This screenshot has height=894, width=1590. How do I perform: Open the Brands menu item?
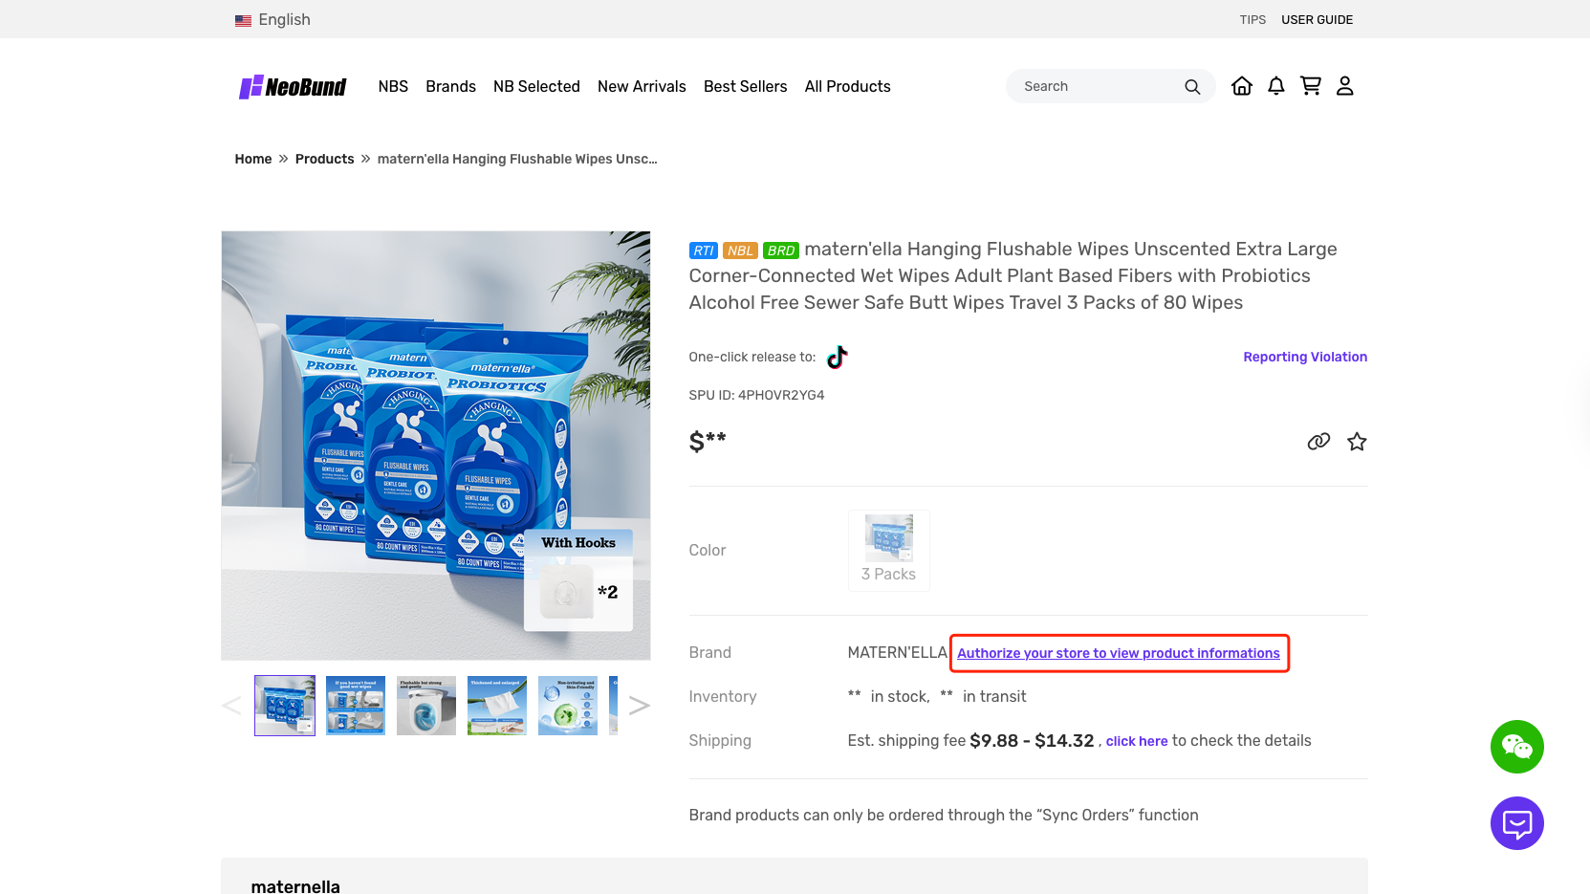coord(451,87)
